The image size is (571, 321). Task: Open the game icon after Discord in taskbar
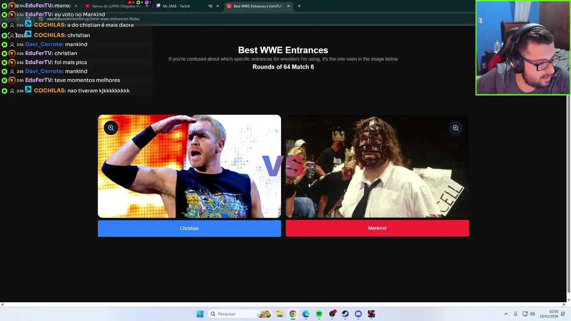pos(371,314)
